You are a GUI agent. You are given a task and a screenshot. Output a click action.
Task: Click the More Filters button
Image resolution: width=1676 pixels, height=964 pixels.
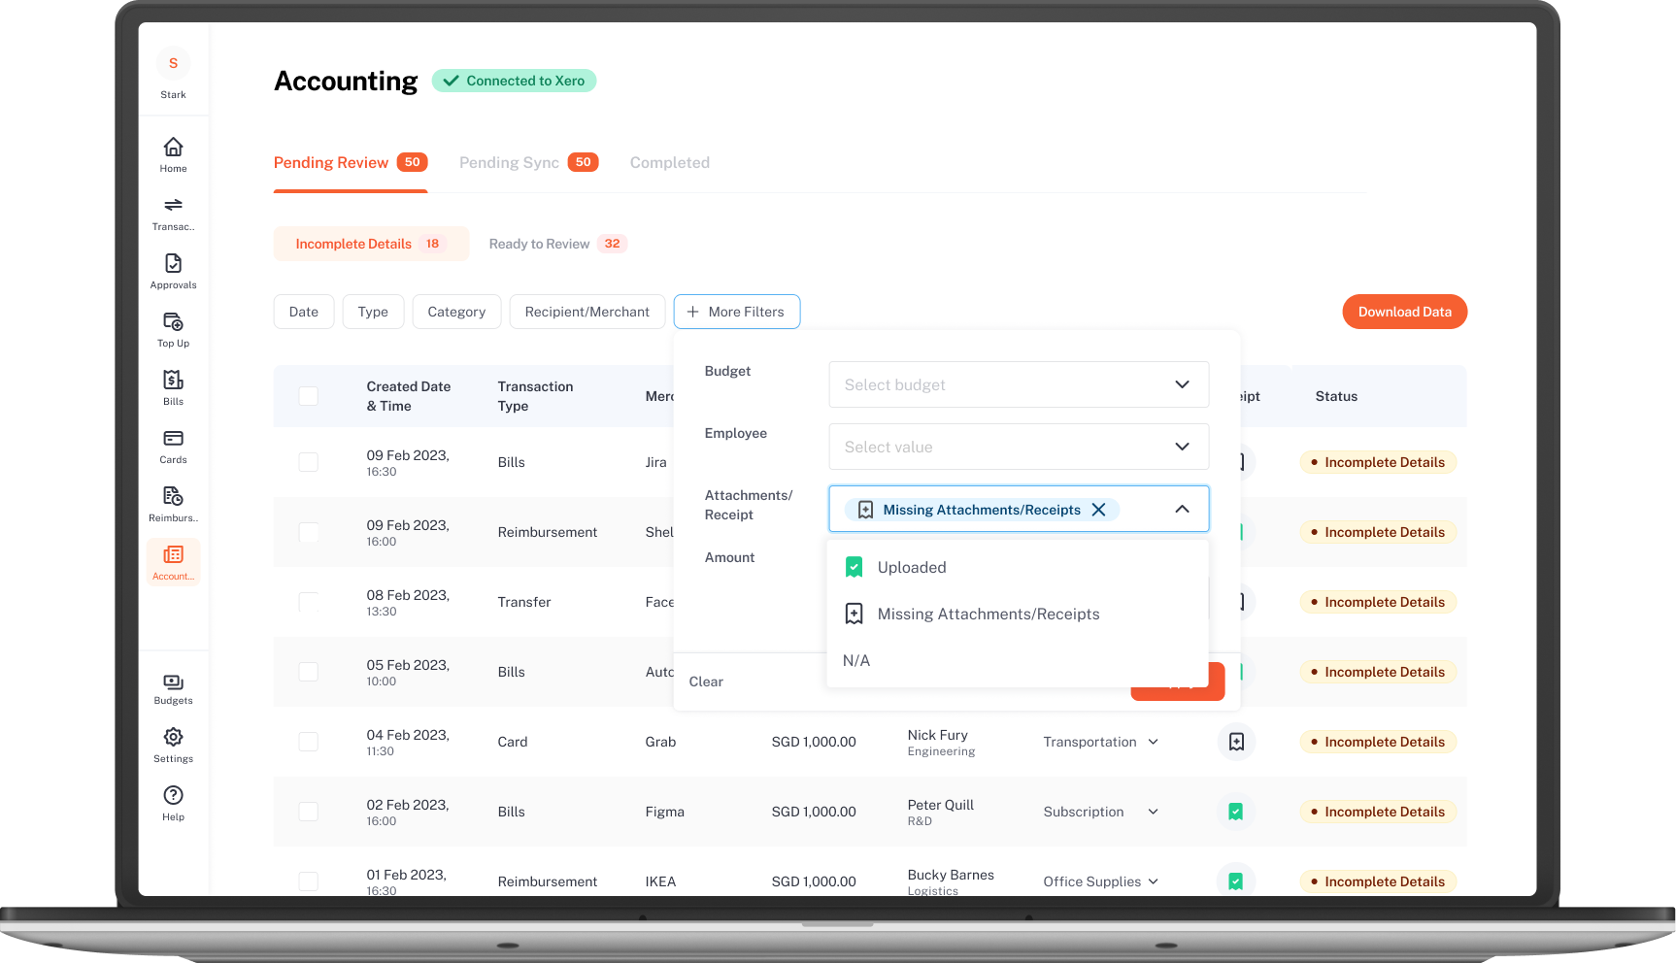pos(737,312)
